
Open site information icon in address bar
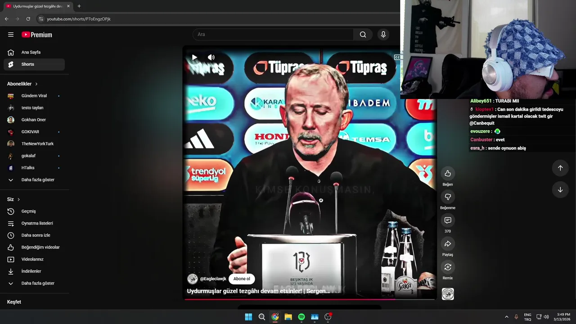click(x=40, y=19)
